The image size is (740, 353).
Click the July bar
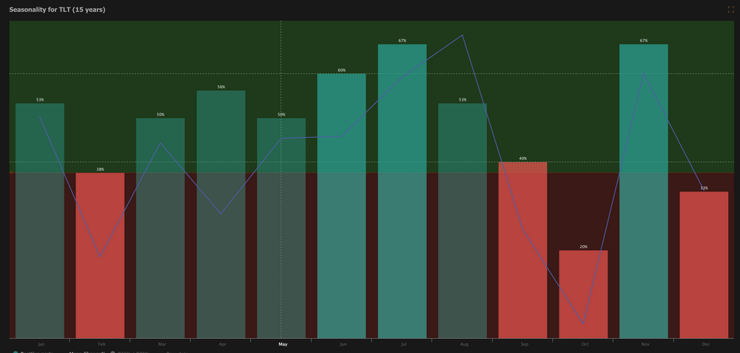402,191
